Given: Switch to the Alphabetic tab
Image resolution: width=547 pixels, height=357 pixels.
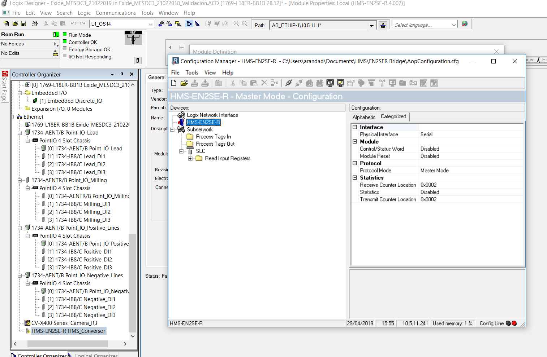Looking at the screenshot, I should pyautogui.click(x=364, y=117).
